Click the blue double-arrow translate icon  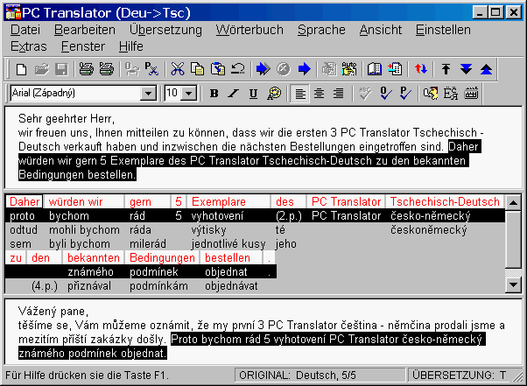tap(263, 69)
